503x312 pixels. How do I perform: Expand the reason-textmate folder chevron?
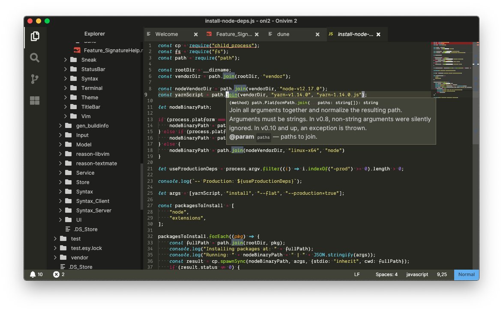[x=60, y=163]
